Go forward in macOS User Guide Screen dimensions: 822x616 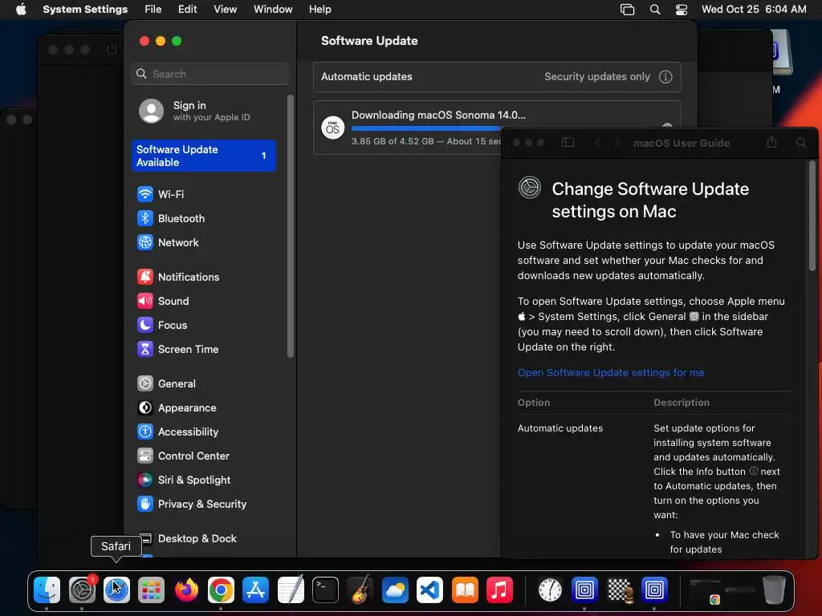click(x=617, y=143)
